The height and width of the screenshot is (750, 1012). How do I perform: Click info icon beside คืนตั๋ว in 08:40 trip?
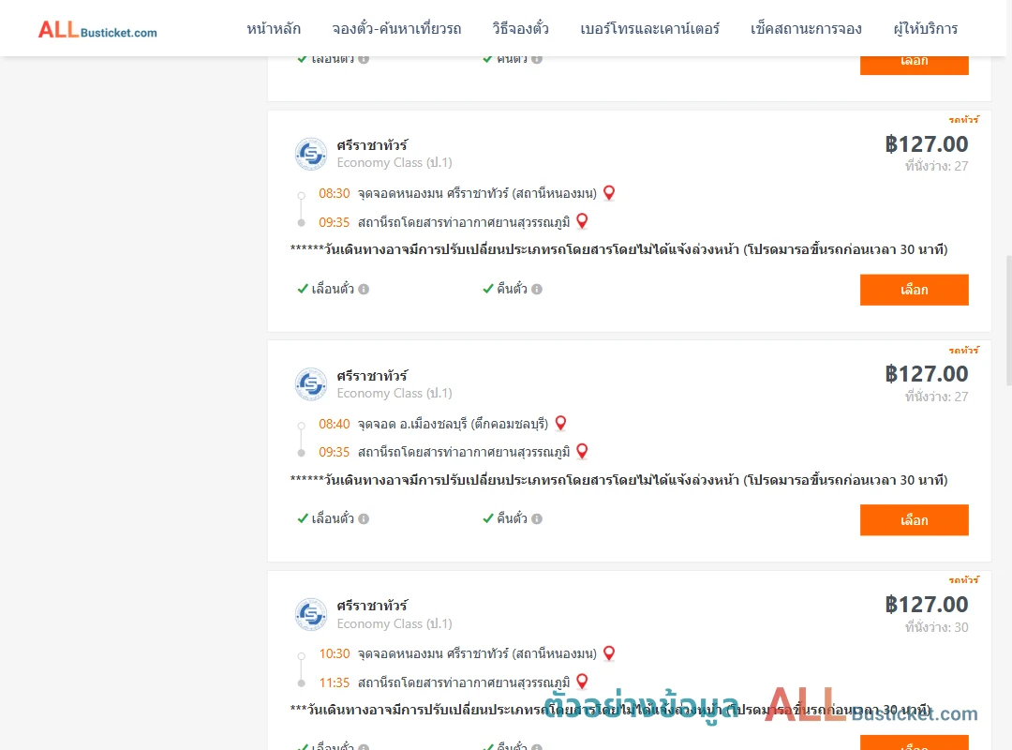click(x=537, y=518)
